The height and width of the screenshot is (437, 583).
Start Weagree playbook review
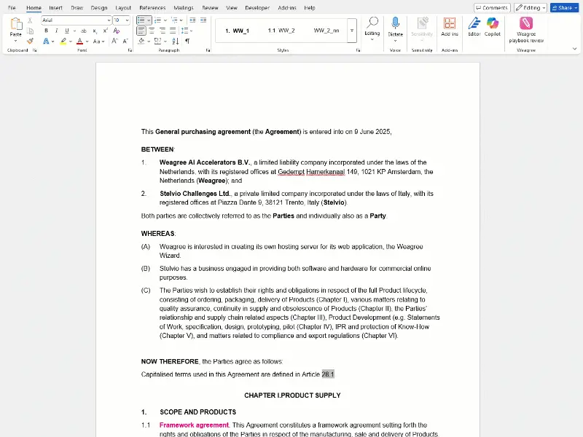click(526, 30)
